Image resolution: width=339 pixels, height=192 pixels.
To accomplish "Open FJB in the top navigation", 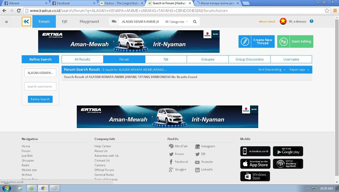I will (65, 22).
